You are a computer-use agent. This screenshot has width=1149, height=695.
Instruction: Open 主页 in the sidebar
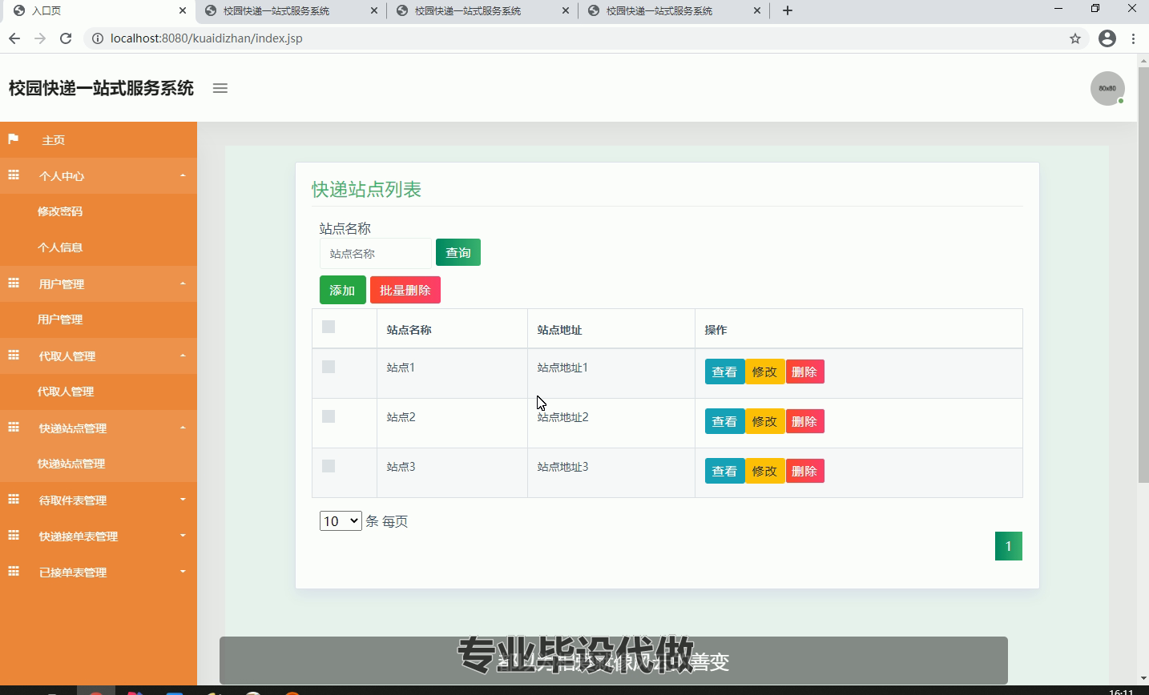[99, 140]
